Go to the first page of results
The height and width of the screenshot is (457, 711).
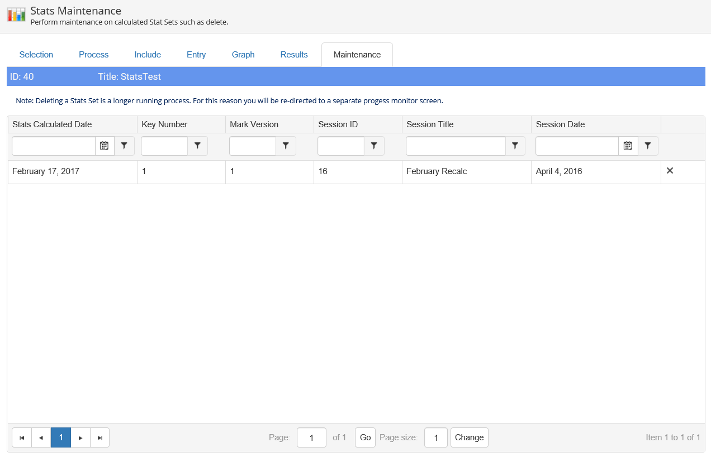[22, 437]
